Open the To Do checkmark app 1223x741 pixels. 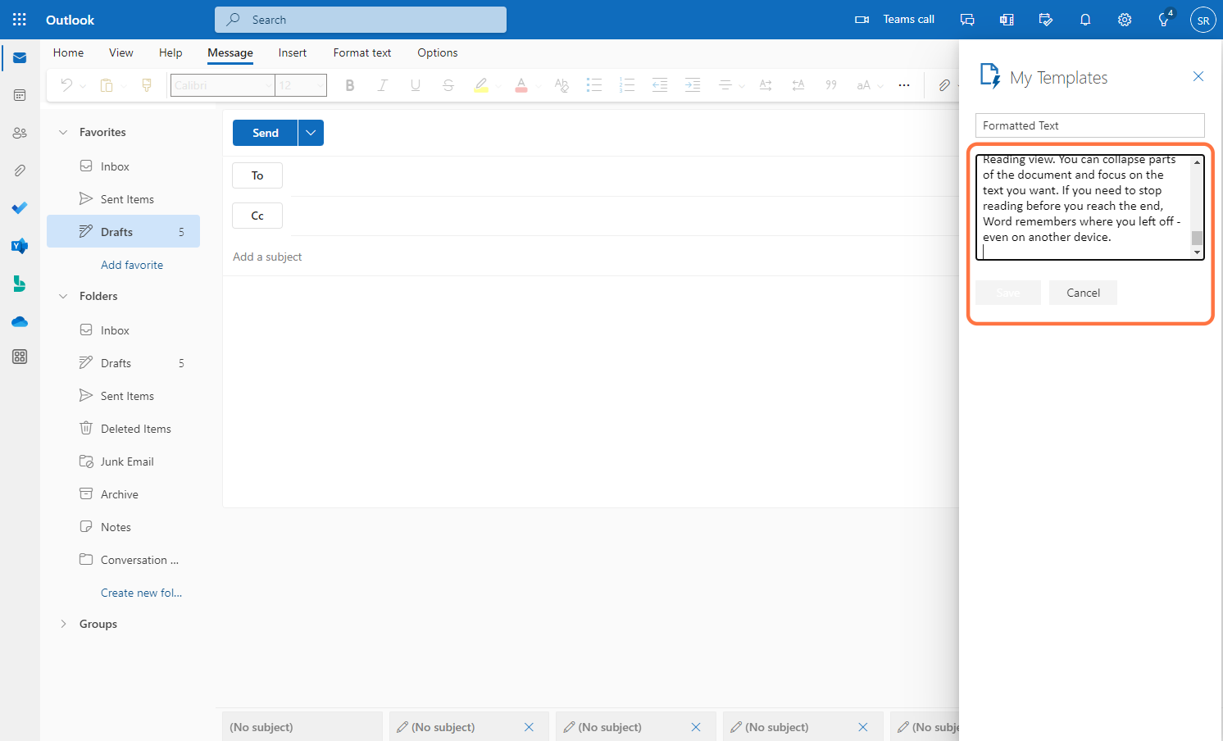20,208
